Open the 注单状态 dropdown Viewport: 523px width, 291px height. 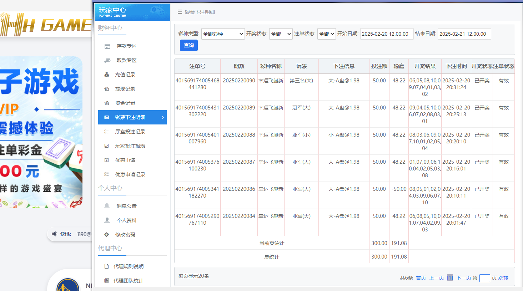326,34
